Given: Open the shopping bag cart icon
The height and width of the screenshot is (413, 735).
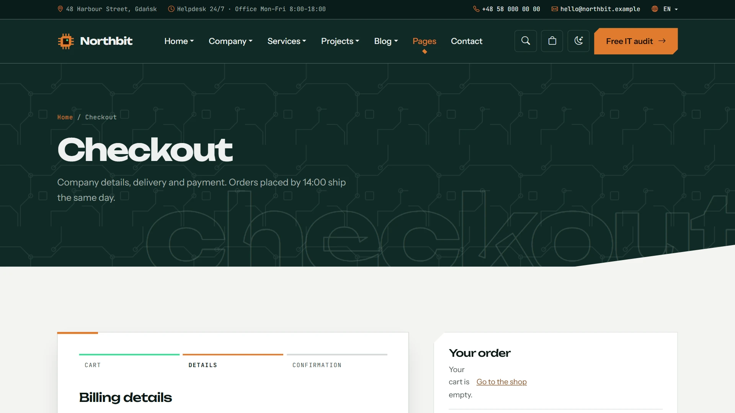Looking at the screenshot, I should tap(552, 41).
